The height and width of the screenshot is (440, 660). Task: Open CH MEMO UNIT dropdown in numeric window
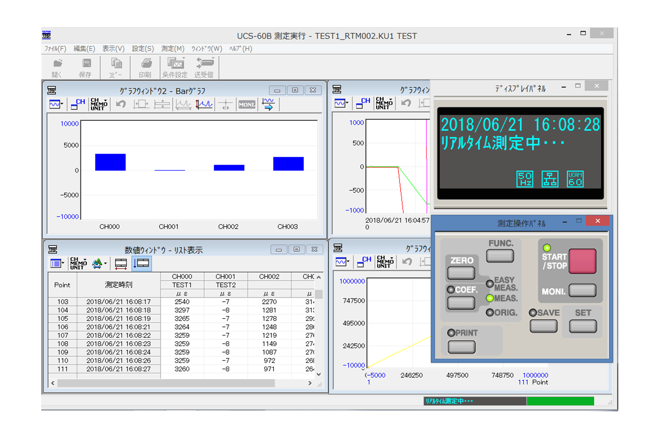click(x=79, y=264)
